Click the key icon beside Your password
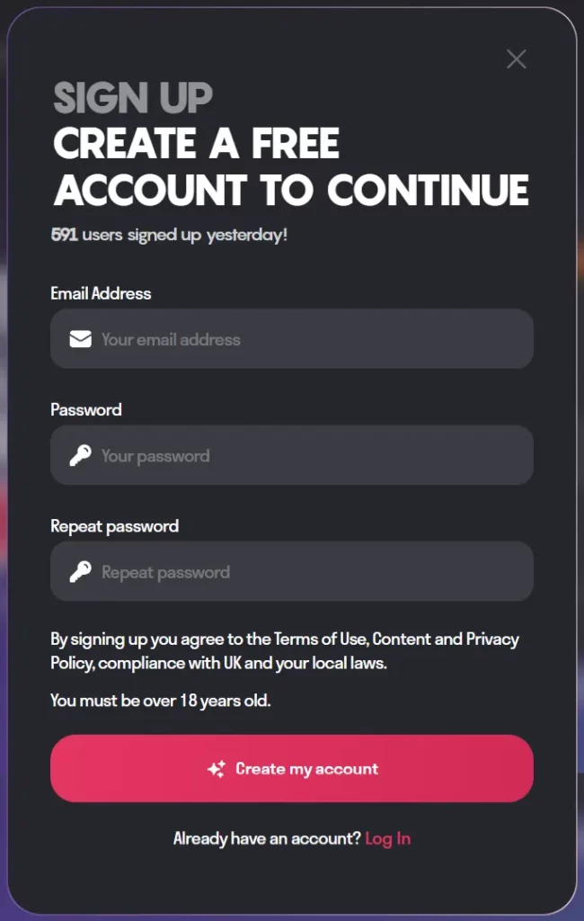This screenshot has width=584, height=921. coord(81,456)
